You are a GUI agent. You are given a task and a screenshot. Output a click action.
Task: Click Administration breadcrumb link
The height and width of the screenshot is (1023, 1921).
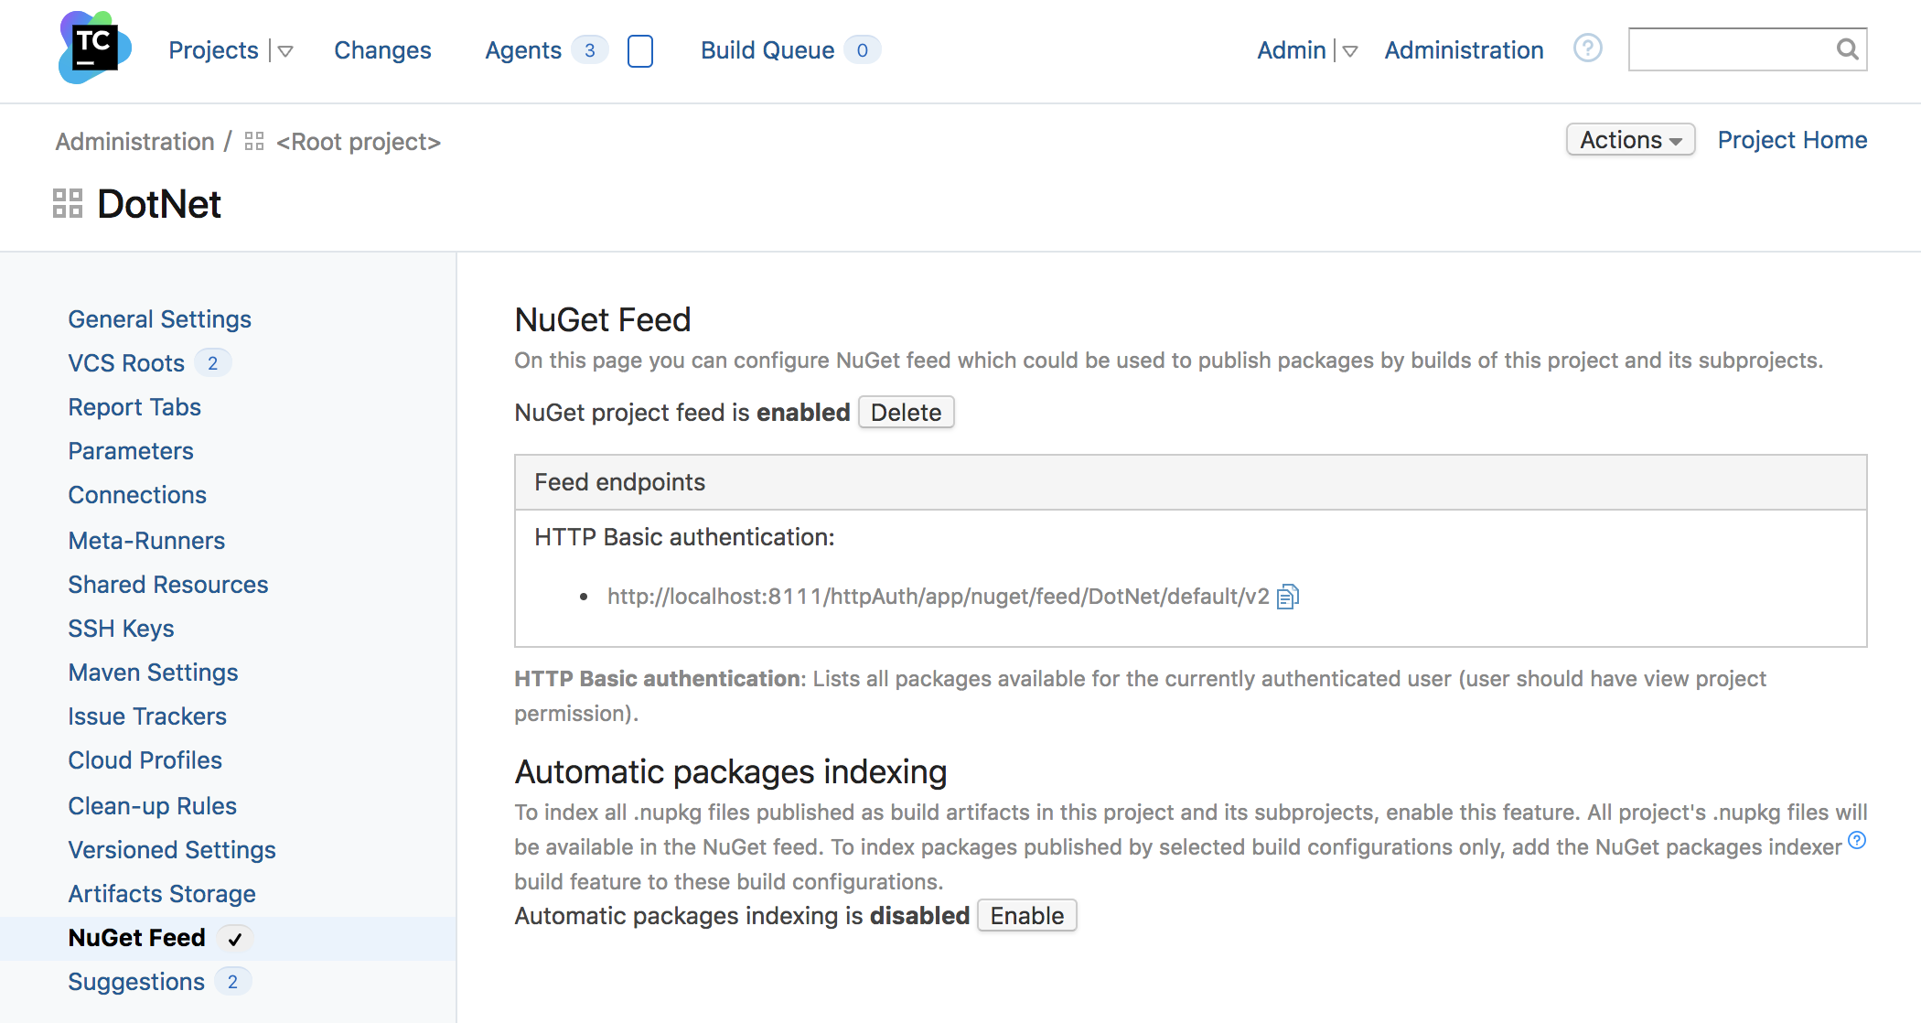coord(134,142)
